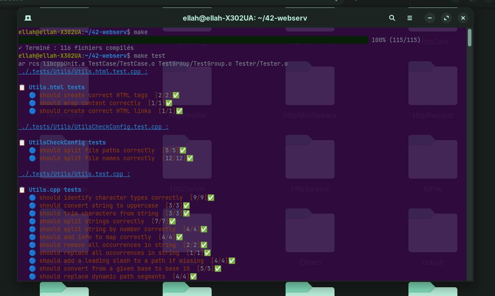
Task: Click blue bullet before 'should create correct HTML tags'
Action: [32, 95]
